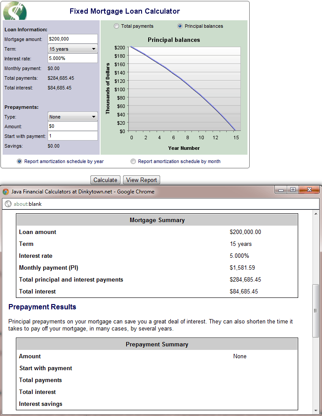Screen dimensions: 322x416
Task: Click the principal balance chart plot area
Action: click(x=184, y=89)
